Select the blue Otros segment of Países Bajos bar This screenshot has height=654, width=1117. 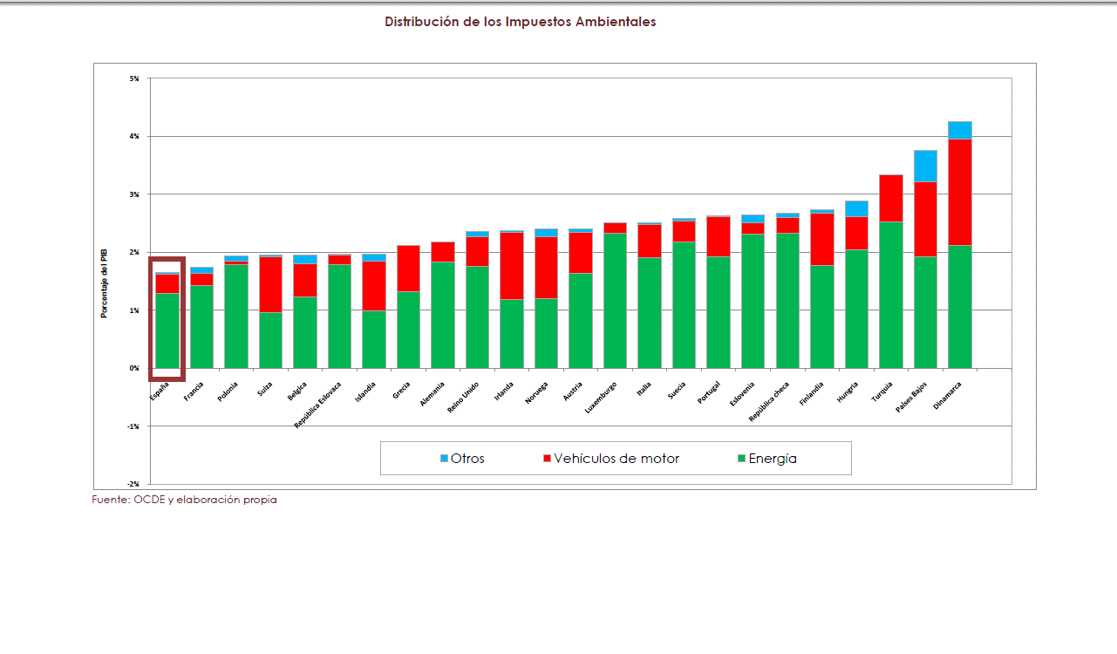pyautogui.click(x=925, y=166)
